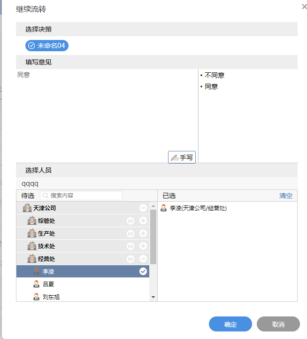Select person 刘东旭 in the list
307x339 pixels.
pos(51,297)
